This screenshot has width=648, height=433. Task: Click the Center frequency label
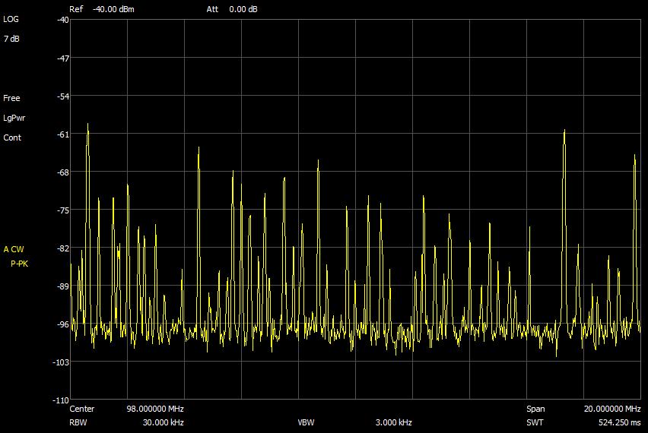click(x=82, y=409)
